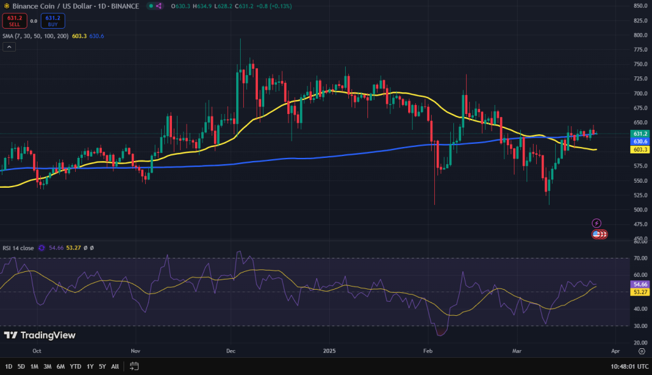Click the 700.0 price axis label
Viewport: 652px width, 375px height.
[x=641, y=94]
